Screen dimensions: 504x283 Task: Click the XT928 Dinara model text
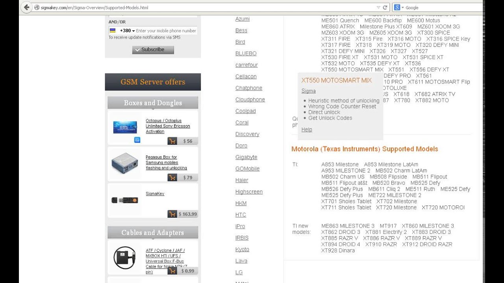click(338, 250)
